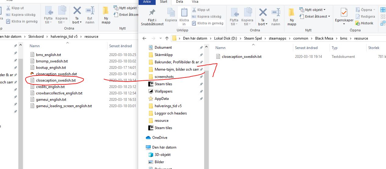Click Historik in front window ribbon
This screenshot has width=386, height=169.
(364, 23)
